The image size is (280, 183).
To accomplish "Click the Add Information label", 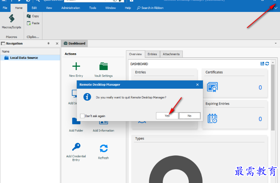I will (104, 130).
